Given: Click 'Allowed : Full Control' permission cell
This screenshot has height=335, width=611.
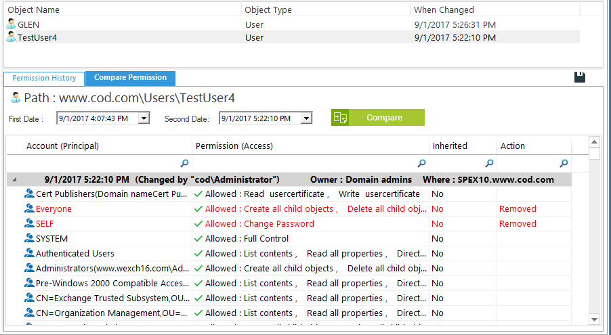Looking at the screenshot, I should coord(247,238).
